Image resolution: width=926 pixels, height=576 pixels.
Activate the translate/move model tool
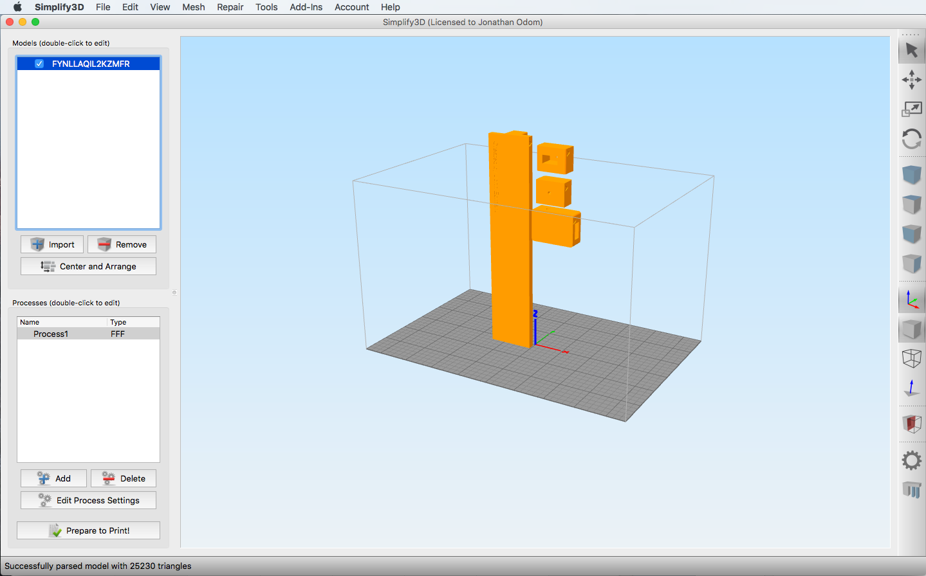coord(911,80)
